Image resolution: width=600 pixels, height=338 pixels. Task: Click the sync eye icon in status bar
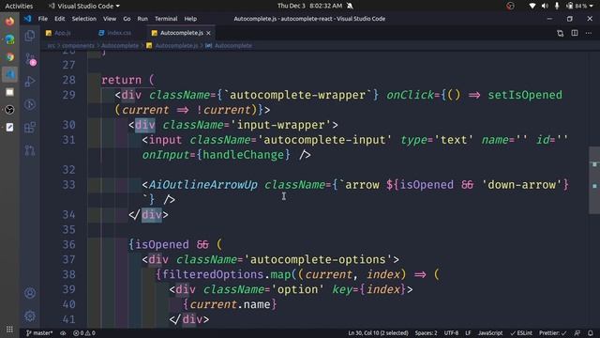click(63, 333)
